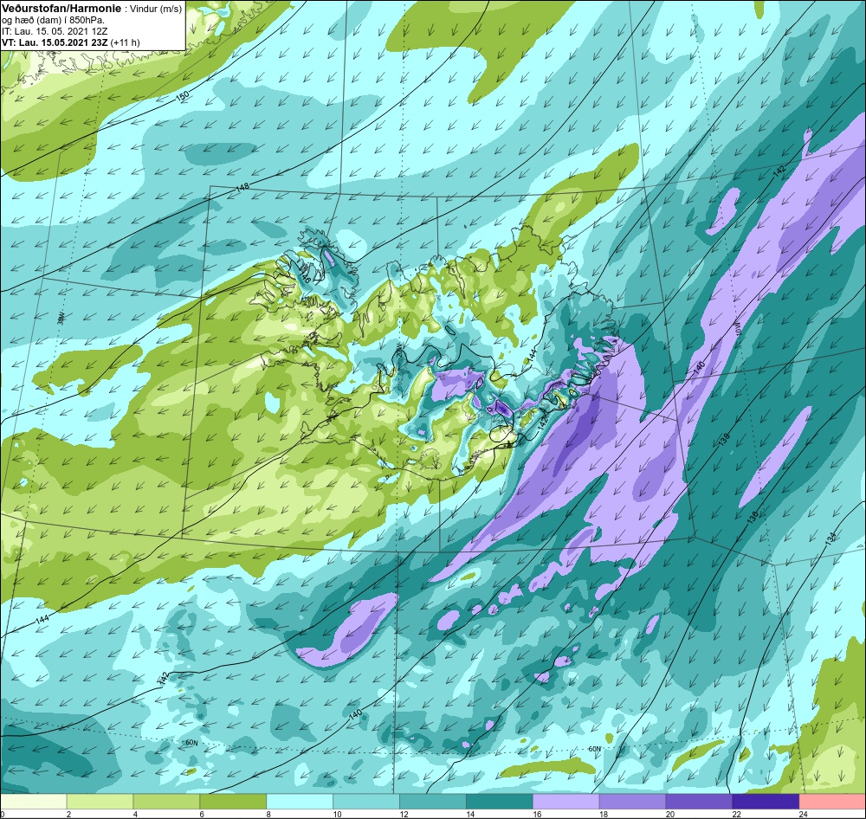Click the 138 height contour label
866x819 pixels.
click(724, 439)
